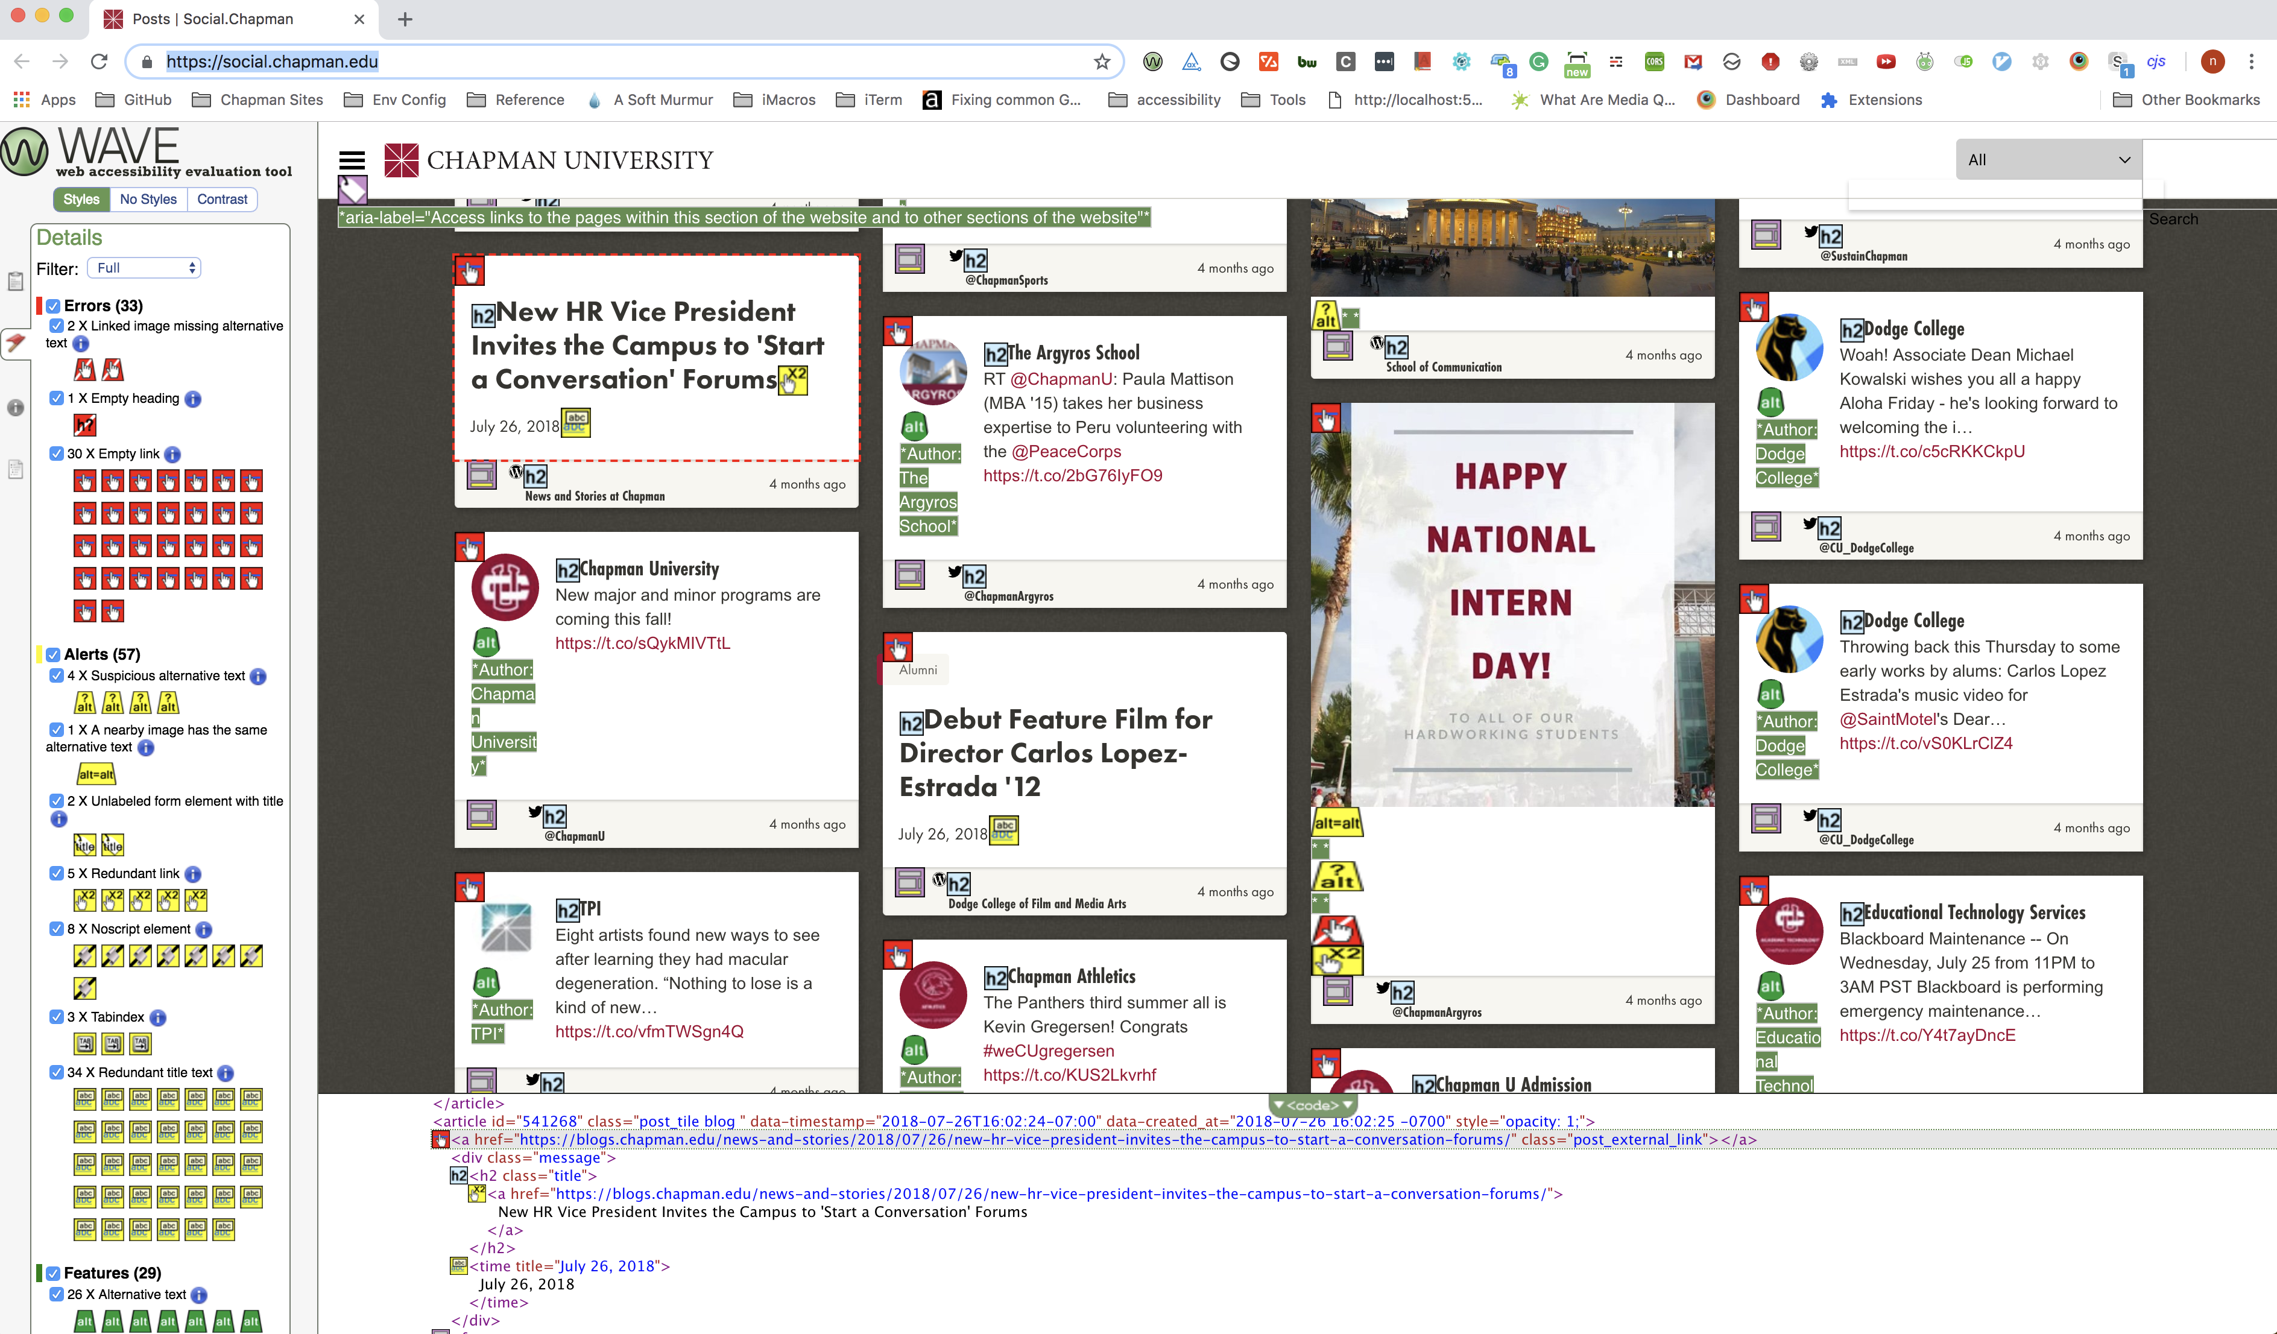2277x1334 pixels.
Task: Click the alt=alt icon in Details panel
Action: pos(96,774)
